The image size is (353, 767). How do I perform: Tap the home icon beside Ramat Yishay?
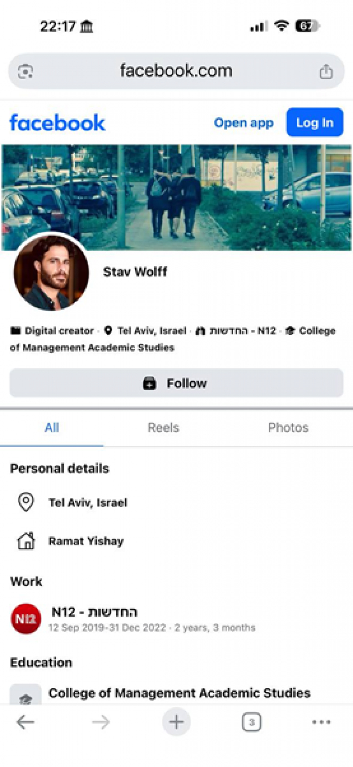[x=26, y=541]
